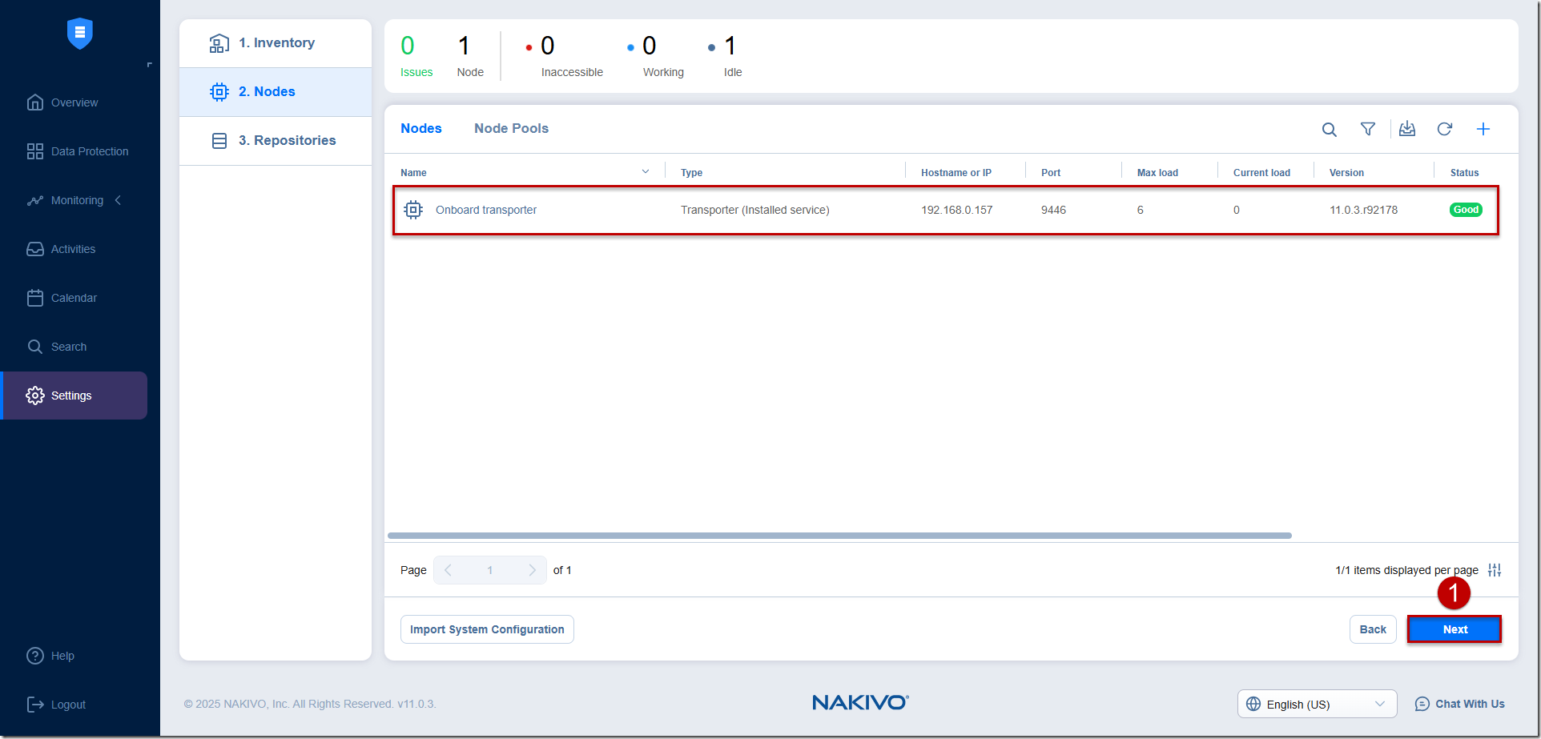This screenshot has width=1541, height=739.
Task: Click the port 9446 cell
Action: 1053,210
